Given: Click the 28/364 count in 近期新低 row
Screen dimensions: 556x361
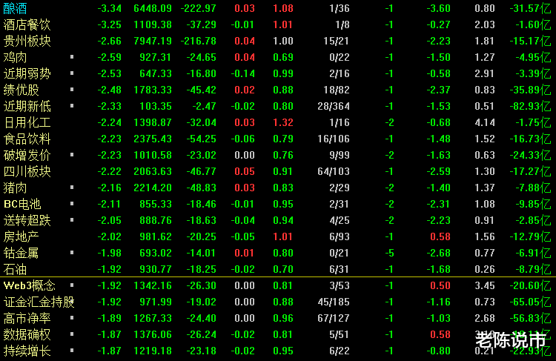Looking at the screenshot, I should 333,106.
